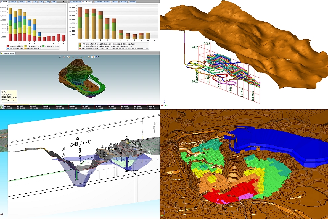This screenshot has width=328, height=219.
Task: Select the PH6 tab
Action: [x=28, y=2]
